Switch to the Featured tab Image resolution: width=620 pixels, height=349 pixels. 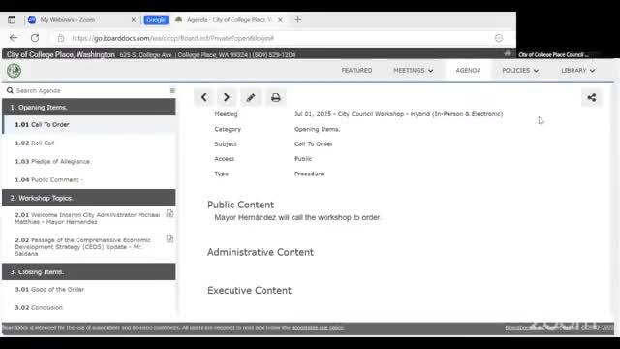(356, 71)
